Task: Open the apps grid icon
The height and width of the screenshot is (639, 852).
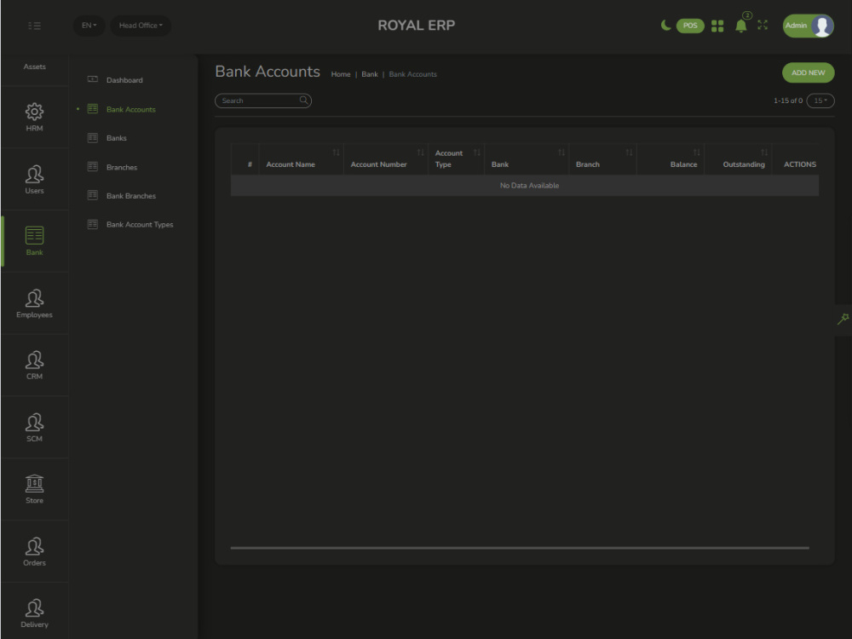Action: tap(717, 26)
